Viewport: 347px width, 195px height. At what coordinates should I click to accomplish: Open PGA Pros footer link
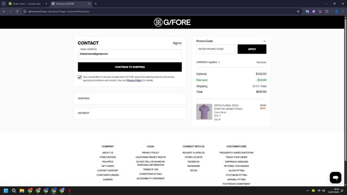(x=107, y=161)
